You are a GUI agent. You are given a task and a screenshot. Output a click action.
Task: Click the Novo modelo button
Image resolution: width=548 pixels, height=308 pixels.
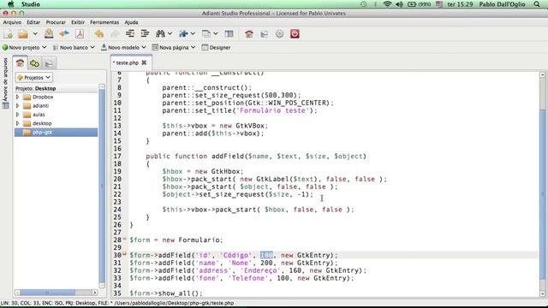tap(120, 48)
